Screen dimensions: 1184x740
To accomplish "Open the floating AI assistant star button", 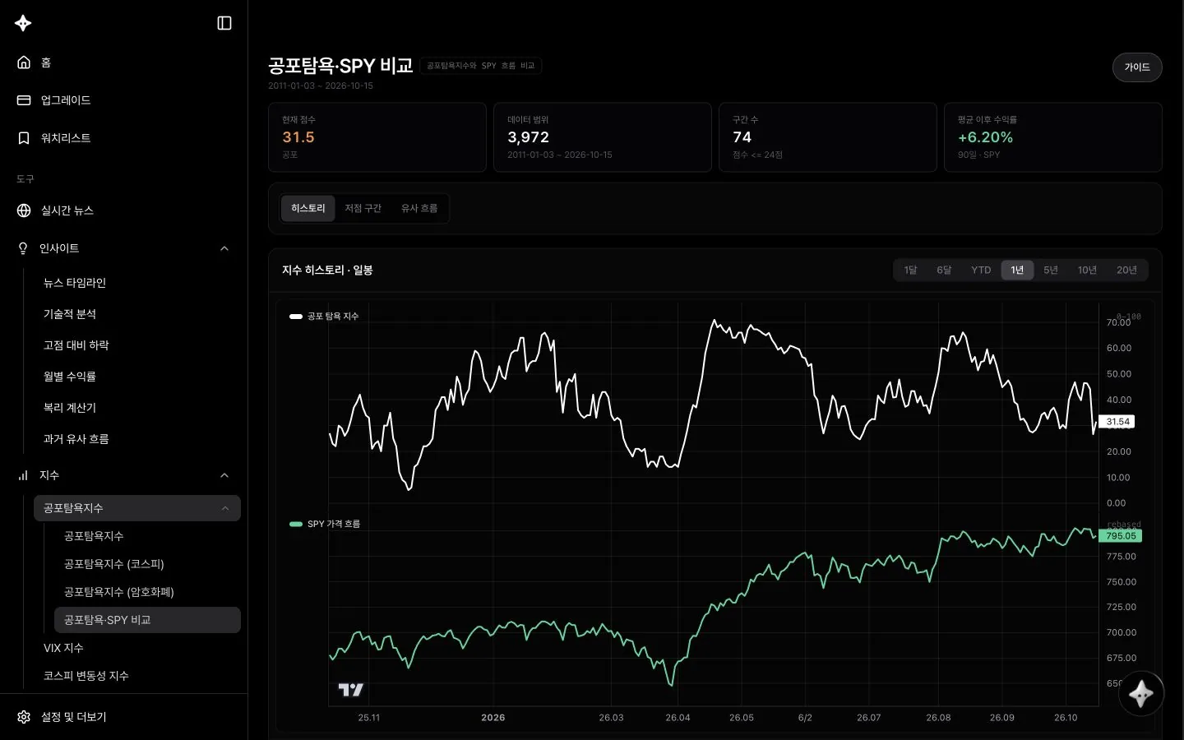I will 1141,694.
